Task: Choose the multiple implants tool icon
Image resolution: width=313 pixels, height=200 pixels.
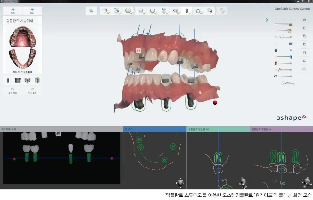Action: click(x=28, y=80)
